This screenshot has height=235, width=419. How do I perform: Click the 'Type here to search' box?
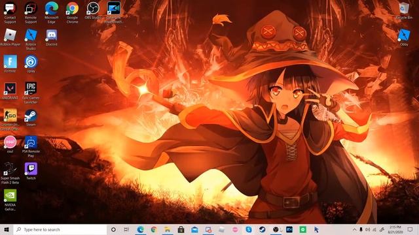(x=60, y=229)
